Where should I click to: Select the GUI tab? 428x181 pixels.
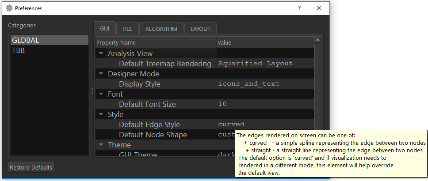click(x=105, y=29)
